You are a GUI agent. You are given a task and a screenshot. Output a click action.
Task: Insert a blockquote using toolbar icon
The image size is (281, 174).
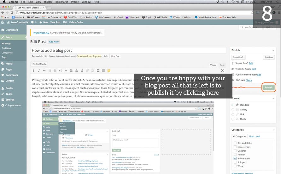coord(61,70)
